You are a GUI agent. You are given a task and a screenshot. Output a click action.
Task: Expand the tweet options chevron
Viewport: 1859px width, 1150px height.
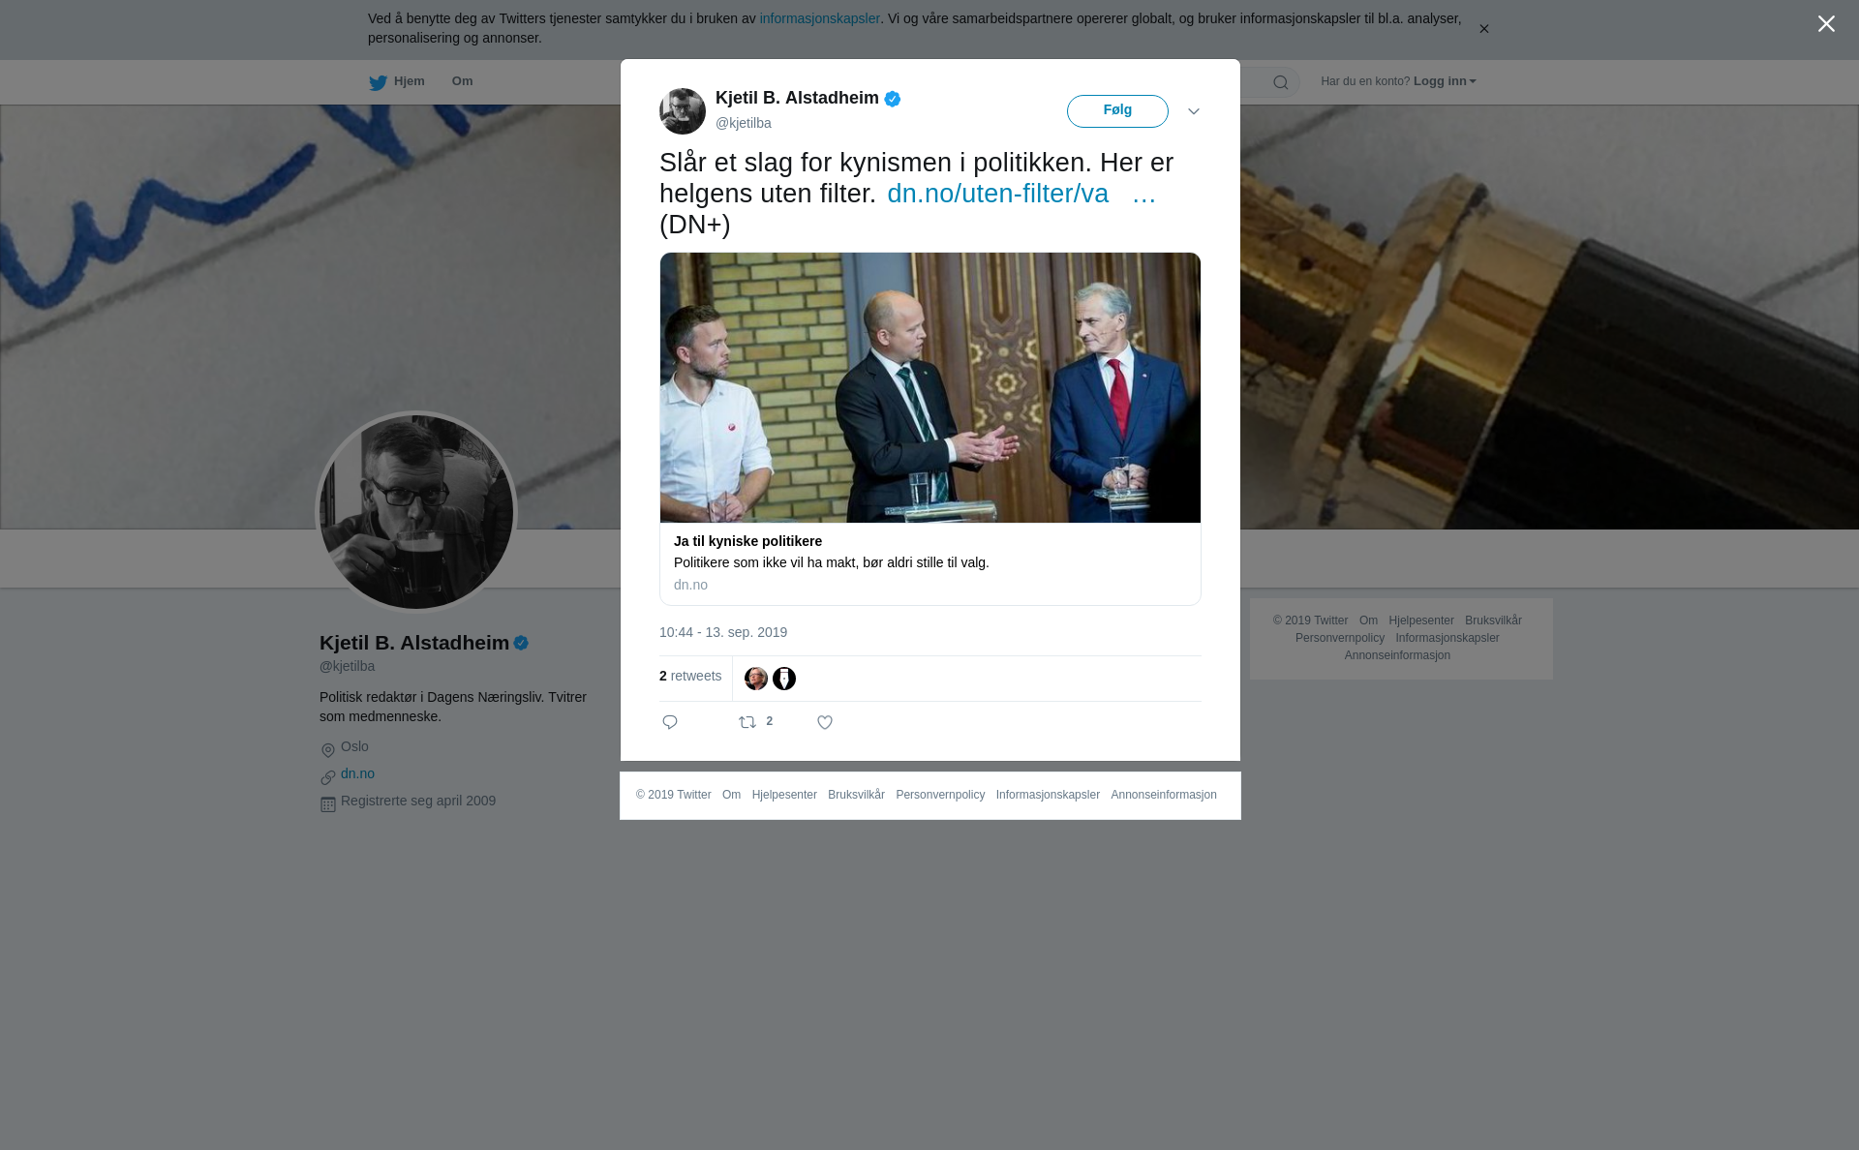click(x=1194, y=111)
